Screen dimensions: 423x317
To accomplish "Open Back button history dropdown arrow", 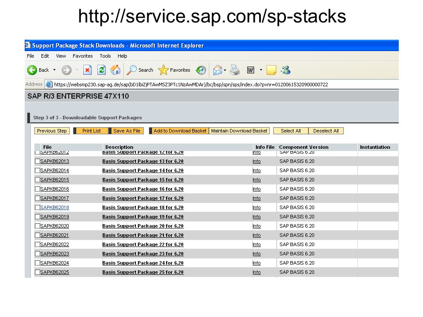I will point(54,70).
